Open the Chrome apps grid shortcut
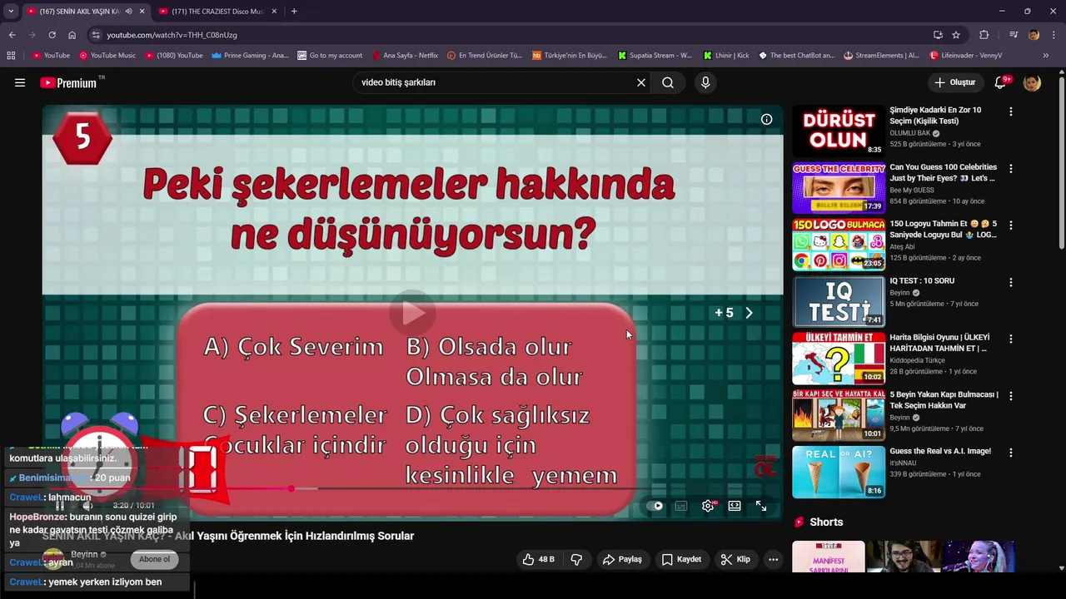This screenshot has height=599, width=1066. 11,56
